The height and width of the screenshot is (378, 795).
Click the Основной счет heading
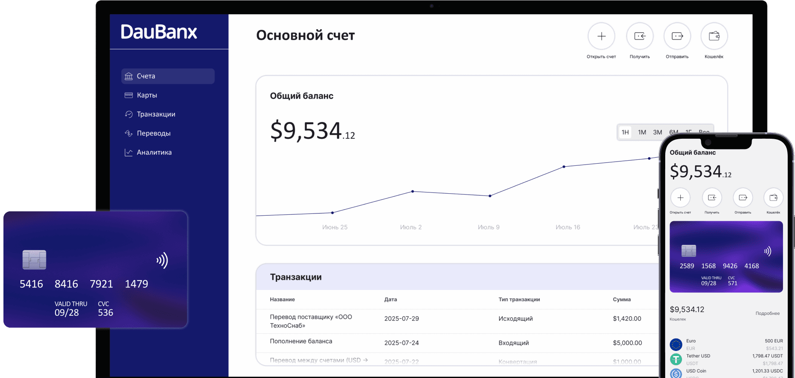(x=306, y=35)
